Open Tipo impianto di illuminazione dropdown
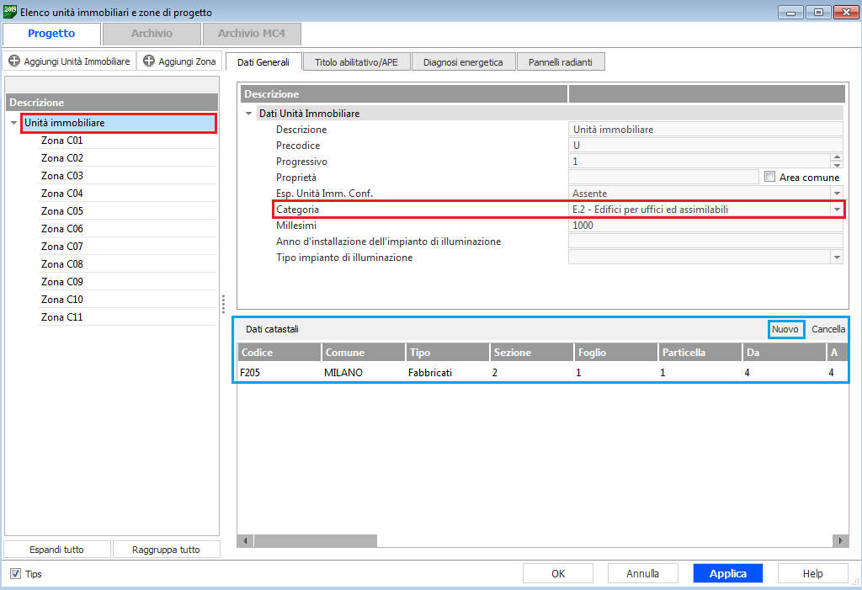Viewport: 862px width, 590px height. coord(836,258)
